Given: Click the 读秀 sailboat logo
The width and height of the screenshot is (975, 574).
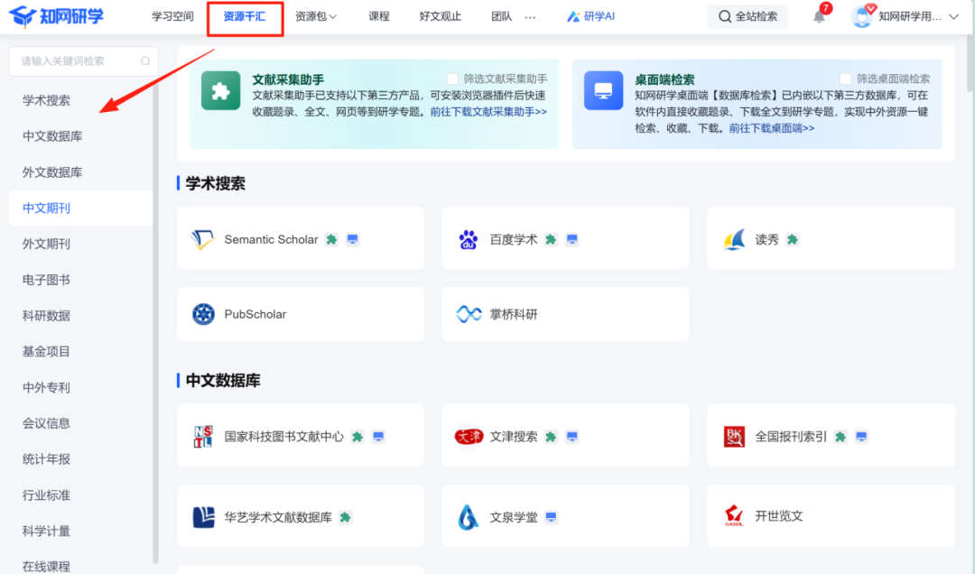Looking at the screenshot, I should click(x=734, y=239).
